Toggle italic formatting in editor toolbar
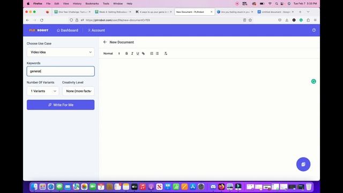343x193 pixels. pyautogui.click(x=132, y=54)
